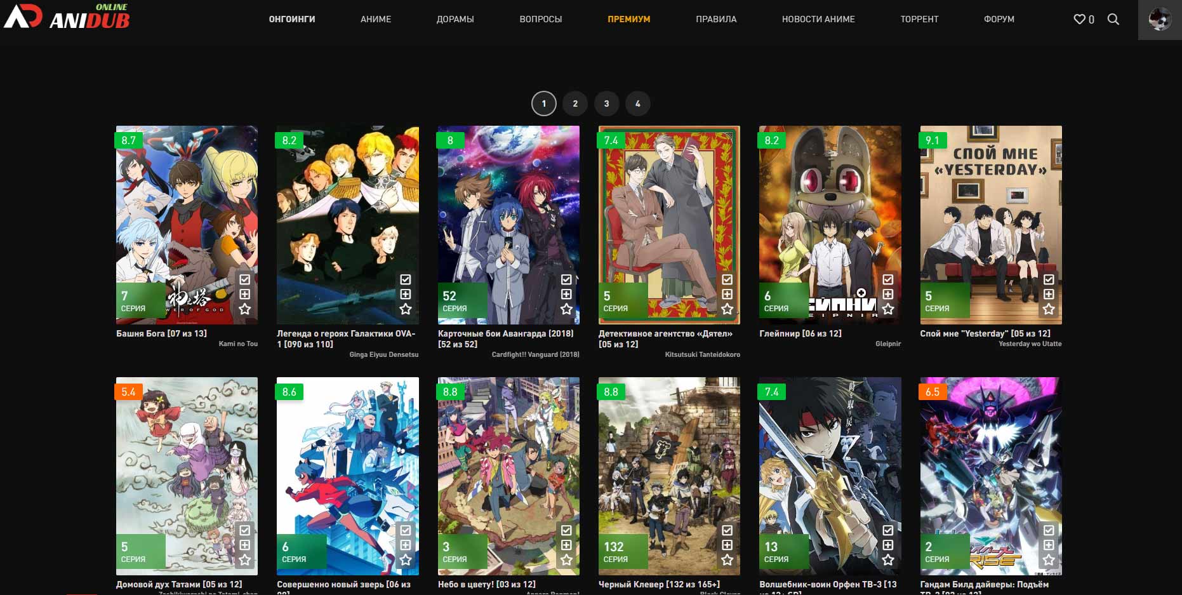Tick the watched checkbox on Карточные бои Авангарда

pos(567,279)
